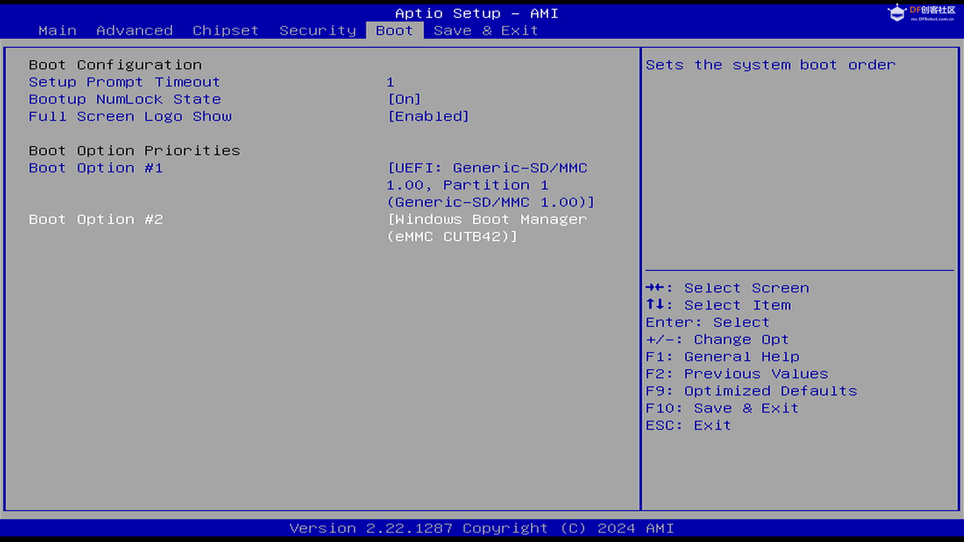Select the Boot tab
The width and height of the screenshot is (964, 542).
click(394, 31)
